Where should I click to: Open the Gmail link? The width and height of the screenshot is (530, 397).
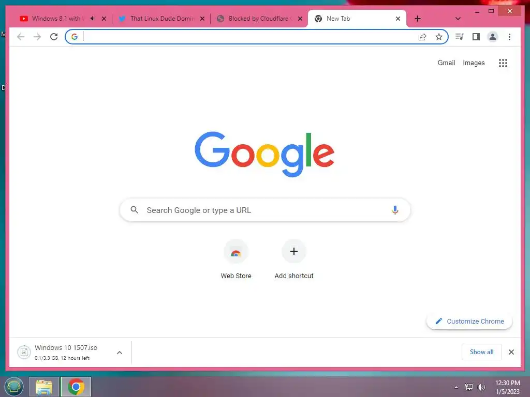coord(446,63)
